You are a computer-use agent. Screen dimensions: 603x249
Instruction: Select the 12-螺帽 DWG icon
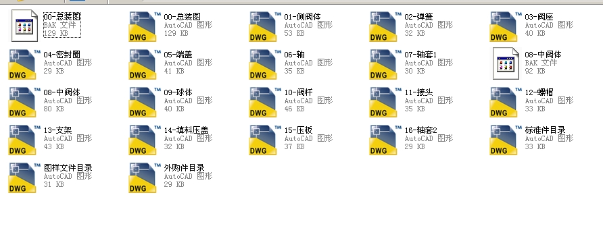tap(506, 102)
